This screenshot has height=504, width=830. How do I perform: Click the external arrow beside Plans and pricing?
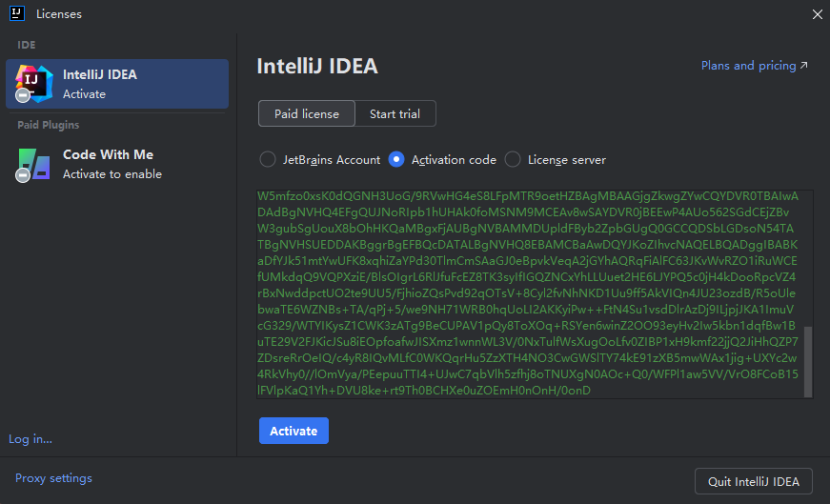(x=804, y=66)
